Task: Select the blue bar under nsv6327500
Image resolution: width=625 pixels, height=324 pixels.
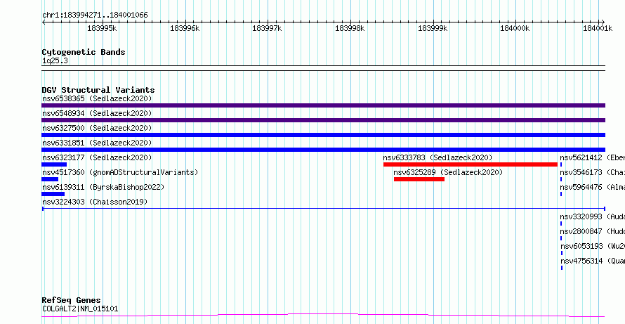Action: (323, 135)
